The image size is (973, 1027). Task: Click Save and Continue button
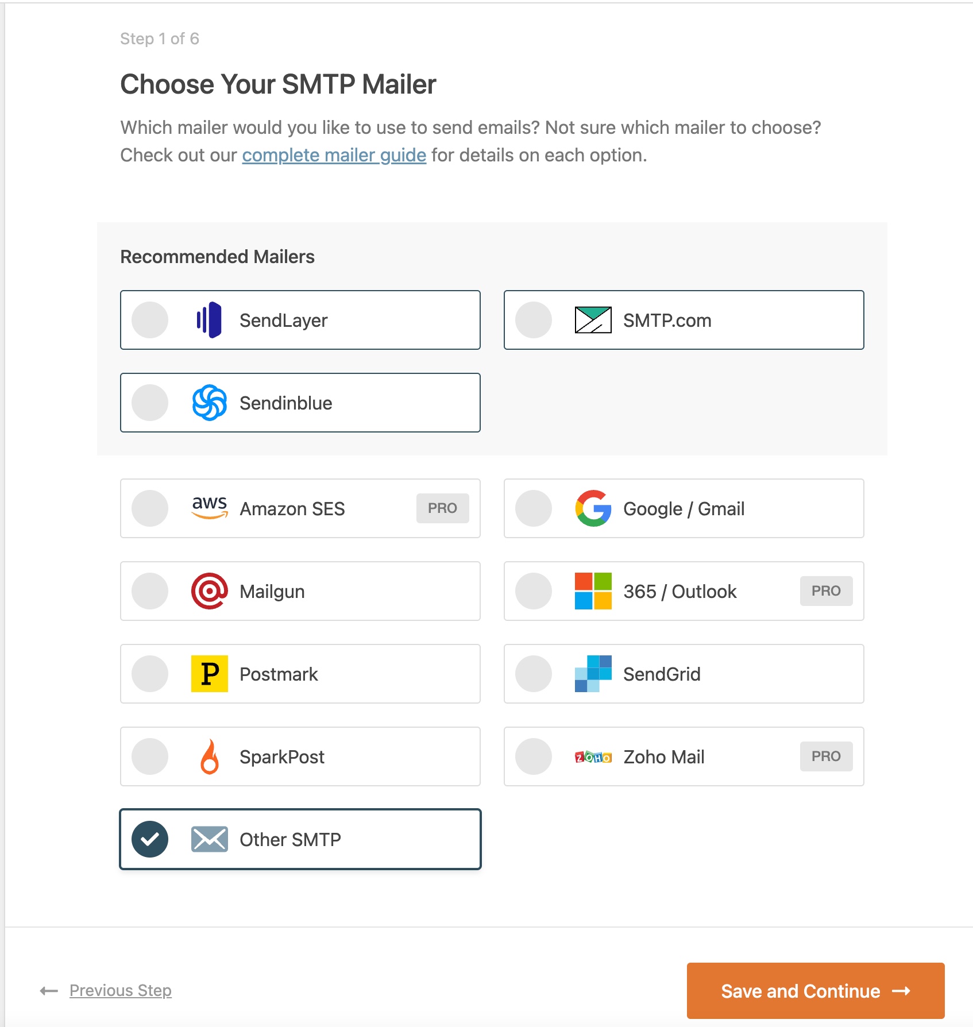click(816, 991)
